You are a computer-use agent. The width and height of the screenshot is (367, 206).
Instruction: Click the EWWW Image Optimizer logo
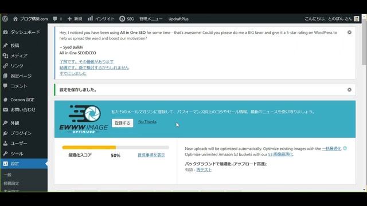coord(83,119)
